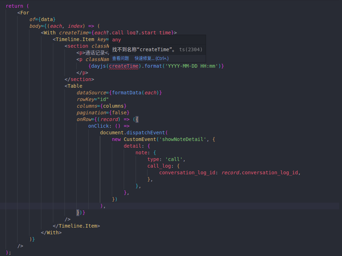Click the onClick property

click(x=98, y=126)
